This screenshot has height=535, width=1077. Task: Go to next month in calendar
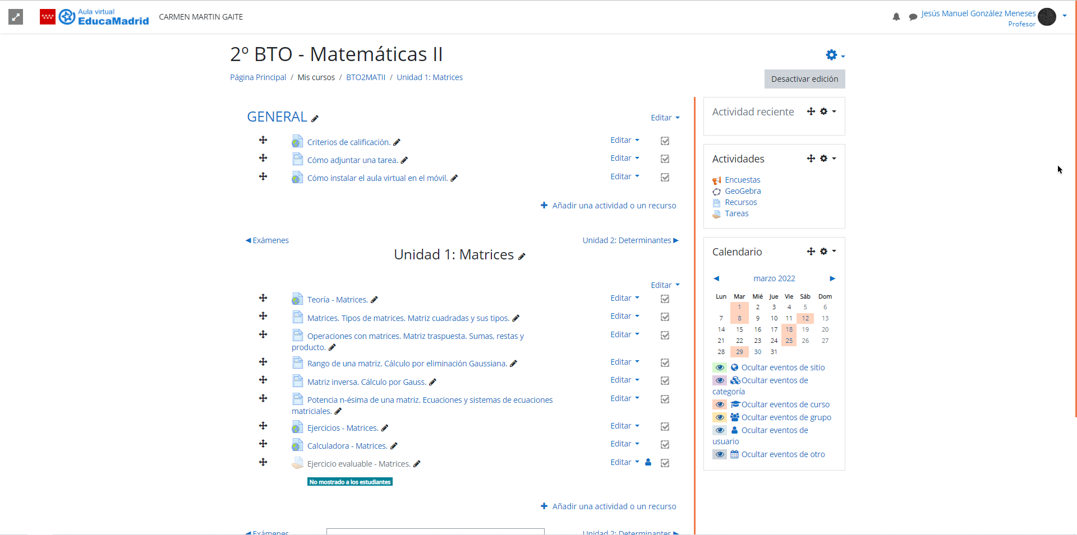pos(832,278)
